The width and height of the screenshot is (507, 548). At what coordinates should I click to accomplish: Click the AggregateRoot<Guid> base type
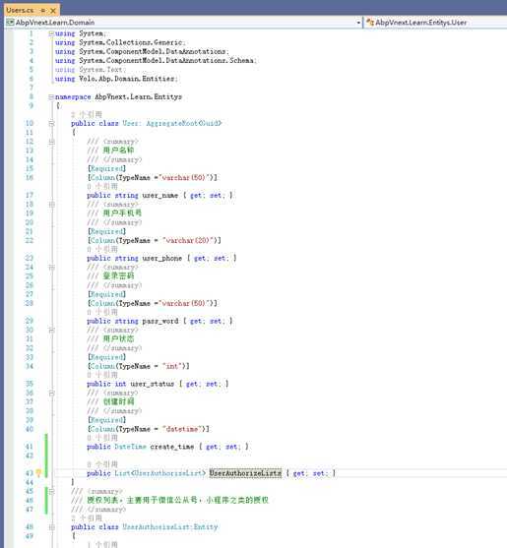click(184, 123)
